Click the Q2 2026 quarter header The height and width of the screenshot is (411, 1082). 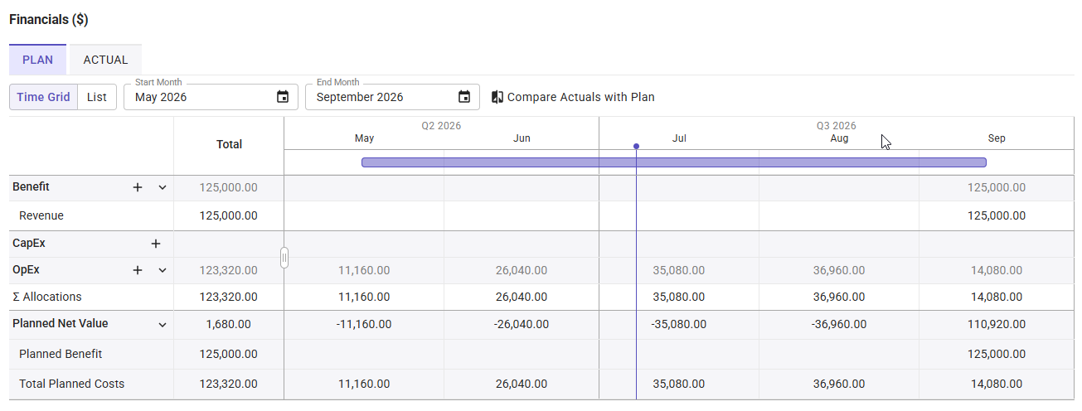[x=441, y=126]
